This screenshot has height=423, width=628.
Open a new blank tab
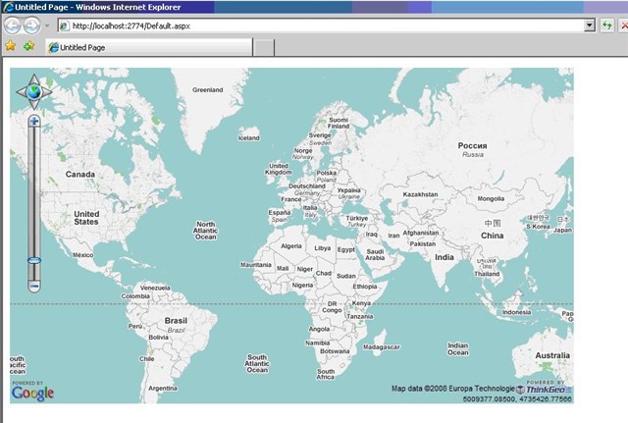264,48
